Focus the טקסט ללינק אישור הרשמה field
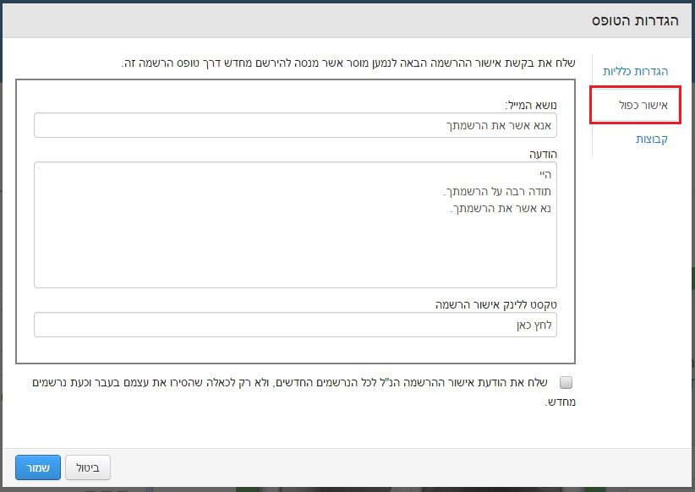695x492 pixels. click(295, 325)
